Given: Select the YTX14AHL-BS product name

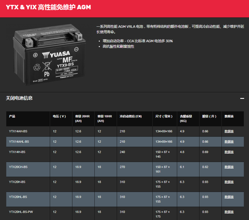Looking at the screenshot, I should [19, 142].
